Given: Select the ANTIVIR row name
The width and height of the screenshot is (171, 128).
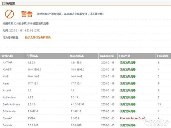Looking at the screenshot, I should tap(7, 63).
